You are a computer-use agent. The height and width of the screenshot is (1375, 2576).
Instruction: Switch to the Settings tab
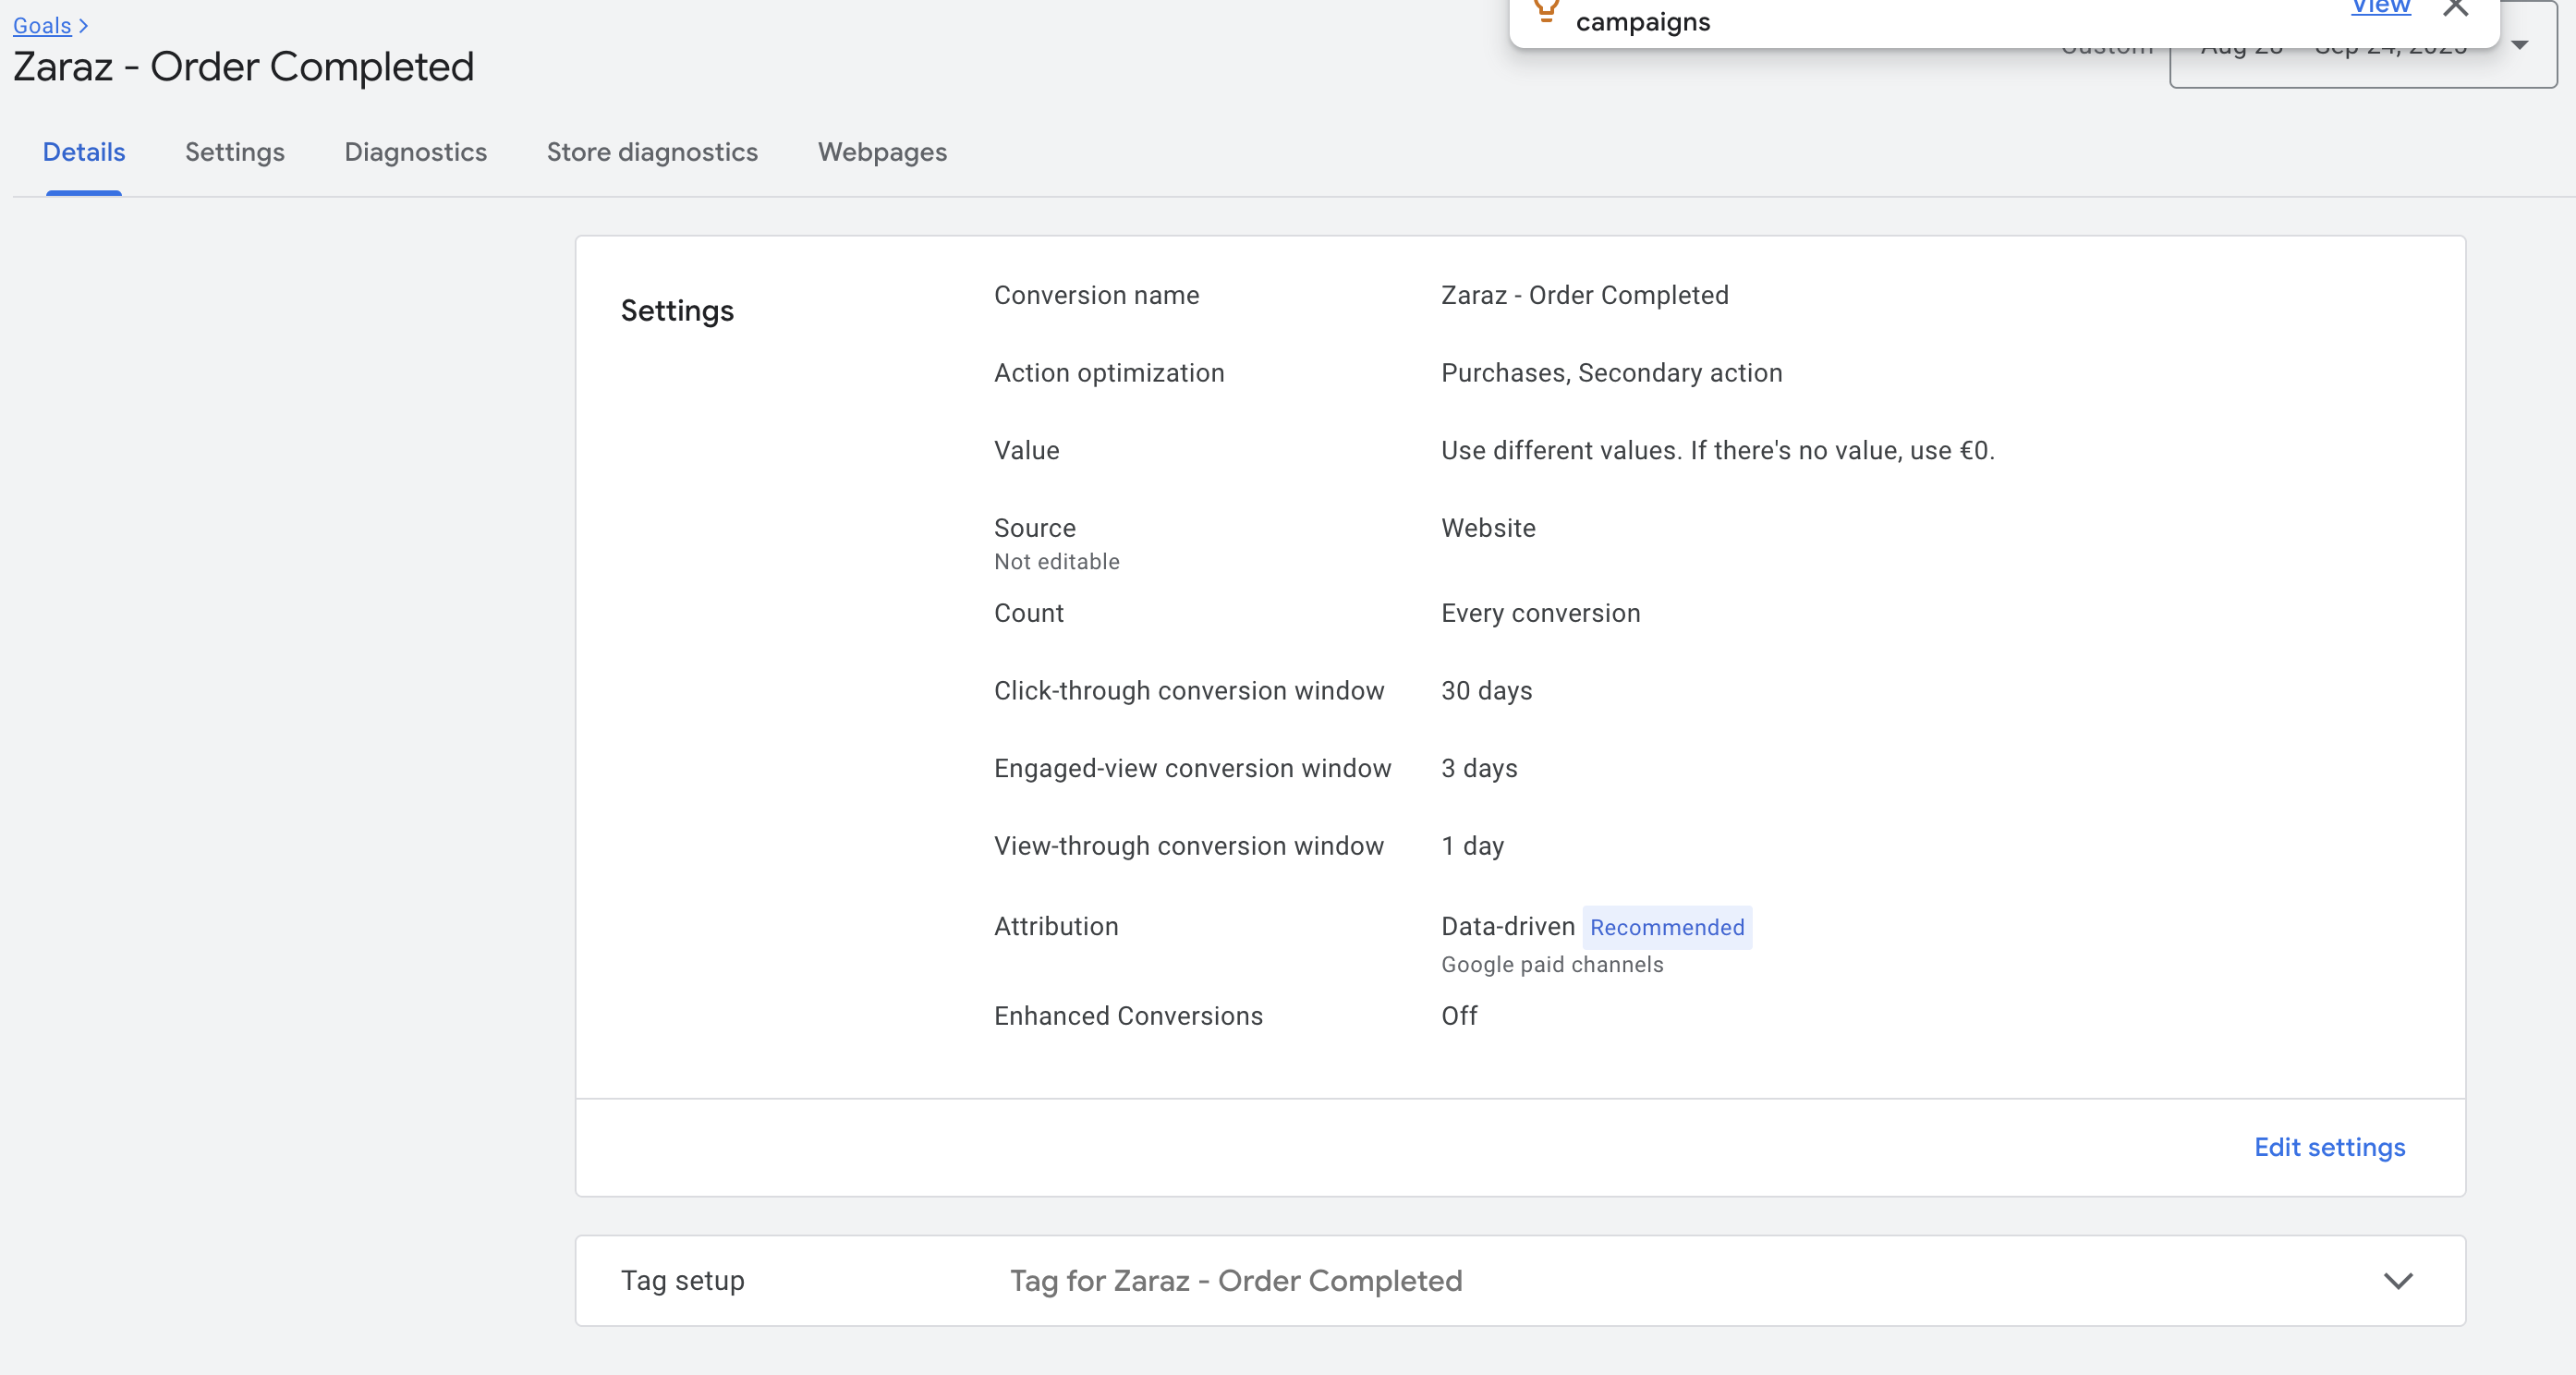(x=235, y=152)
